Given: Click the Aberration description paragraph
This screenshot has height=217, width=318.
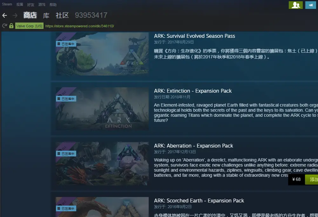Looking at the screenshot, I should [236, 168].
